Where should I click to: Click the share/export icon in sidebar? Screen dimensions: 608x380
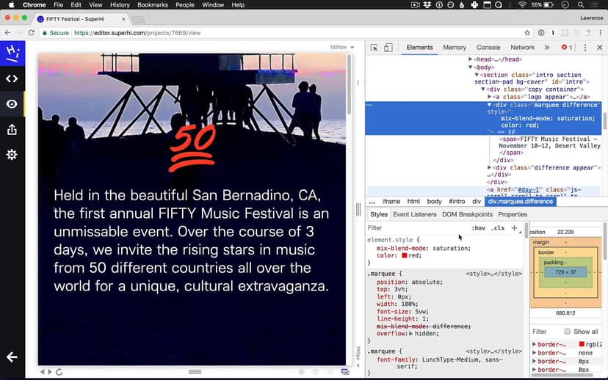pos(12,130)
